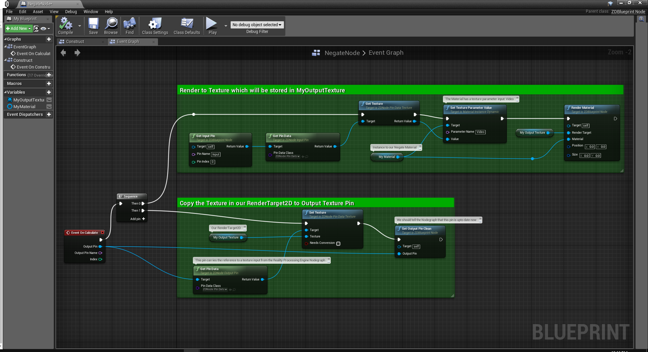Viewport: 648px width, 352px height.
Task: Collapse the Variables section
Action: [5, 92]
